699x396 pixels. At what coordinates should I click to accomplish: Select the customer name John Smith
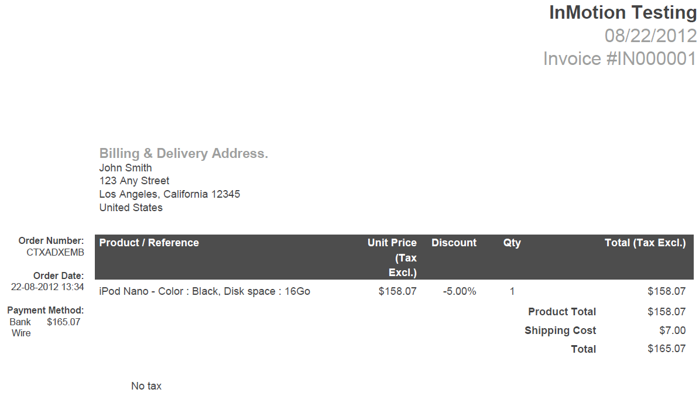coord(125,168)
